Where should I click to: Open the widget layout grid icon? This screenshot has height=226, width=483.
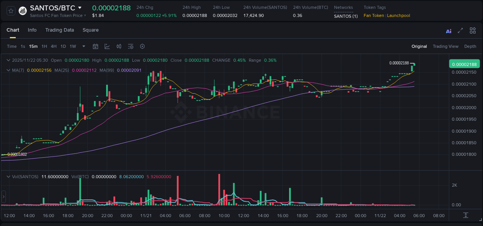coord(473,30)
